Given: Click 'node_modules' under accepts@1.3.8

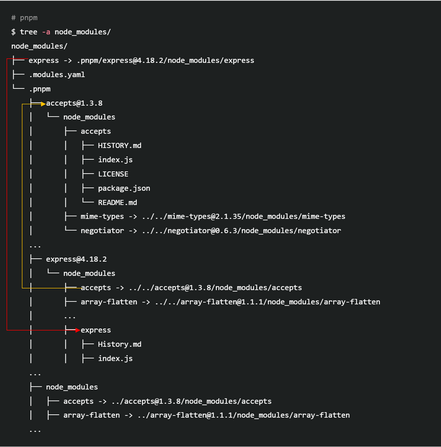Looking at the screenshot, I should click(89, 117).
